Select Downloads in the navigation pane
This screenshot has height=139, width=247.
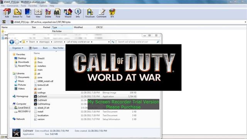[22, 62]
